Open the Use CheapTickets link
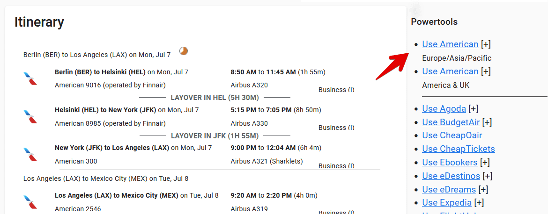 pyautogui.click(x=458, y=149)
